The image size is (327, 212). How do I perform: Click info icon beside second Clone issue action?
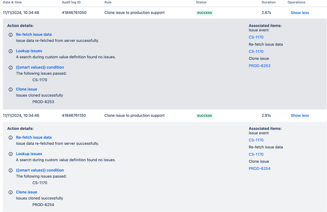point(10,192)
